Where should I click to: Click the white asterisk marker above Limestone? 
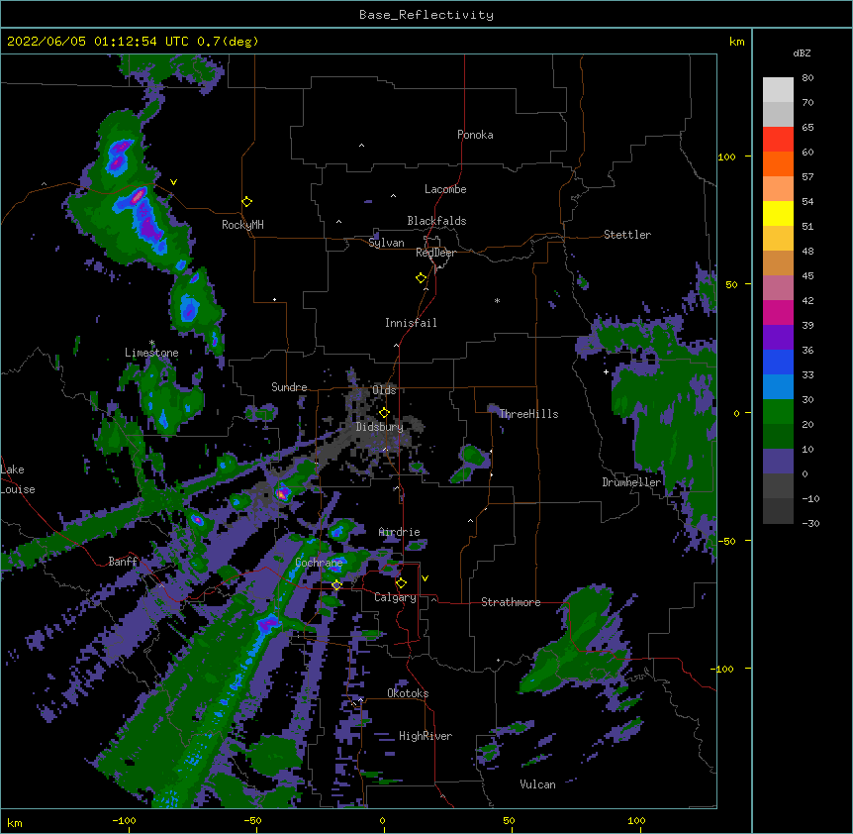tap(152, 343)
